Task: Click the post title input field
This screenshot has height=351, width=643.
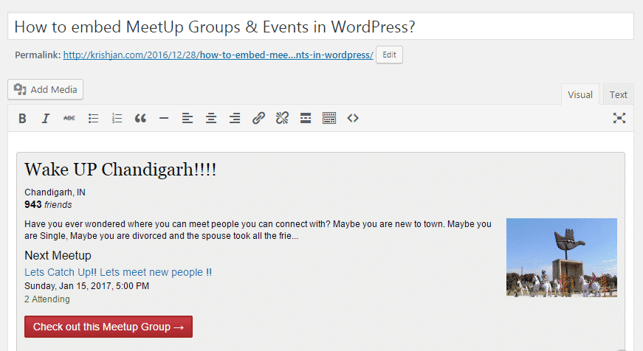Action: (x=320, y=27)
